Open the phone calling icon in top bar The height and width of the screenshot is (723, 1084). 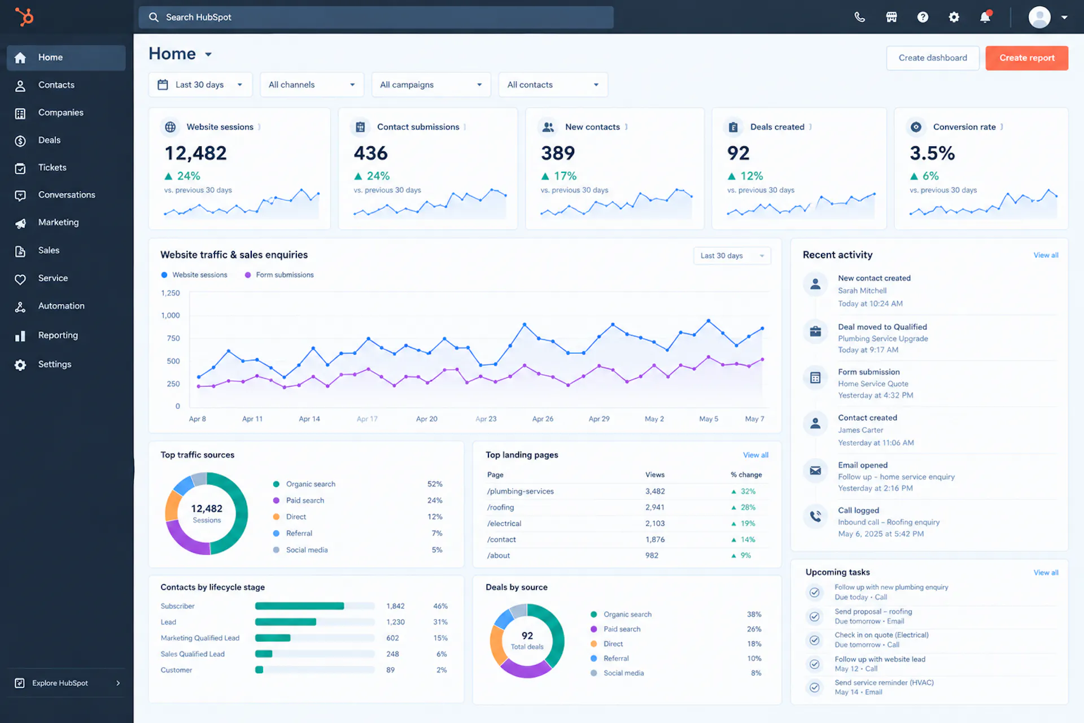coord(860,17)
